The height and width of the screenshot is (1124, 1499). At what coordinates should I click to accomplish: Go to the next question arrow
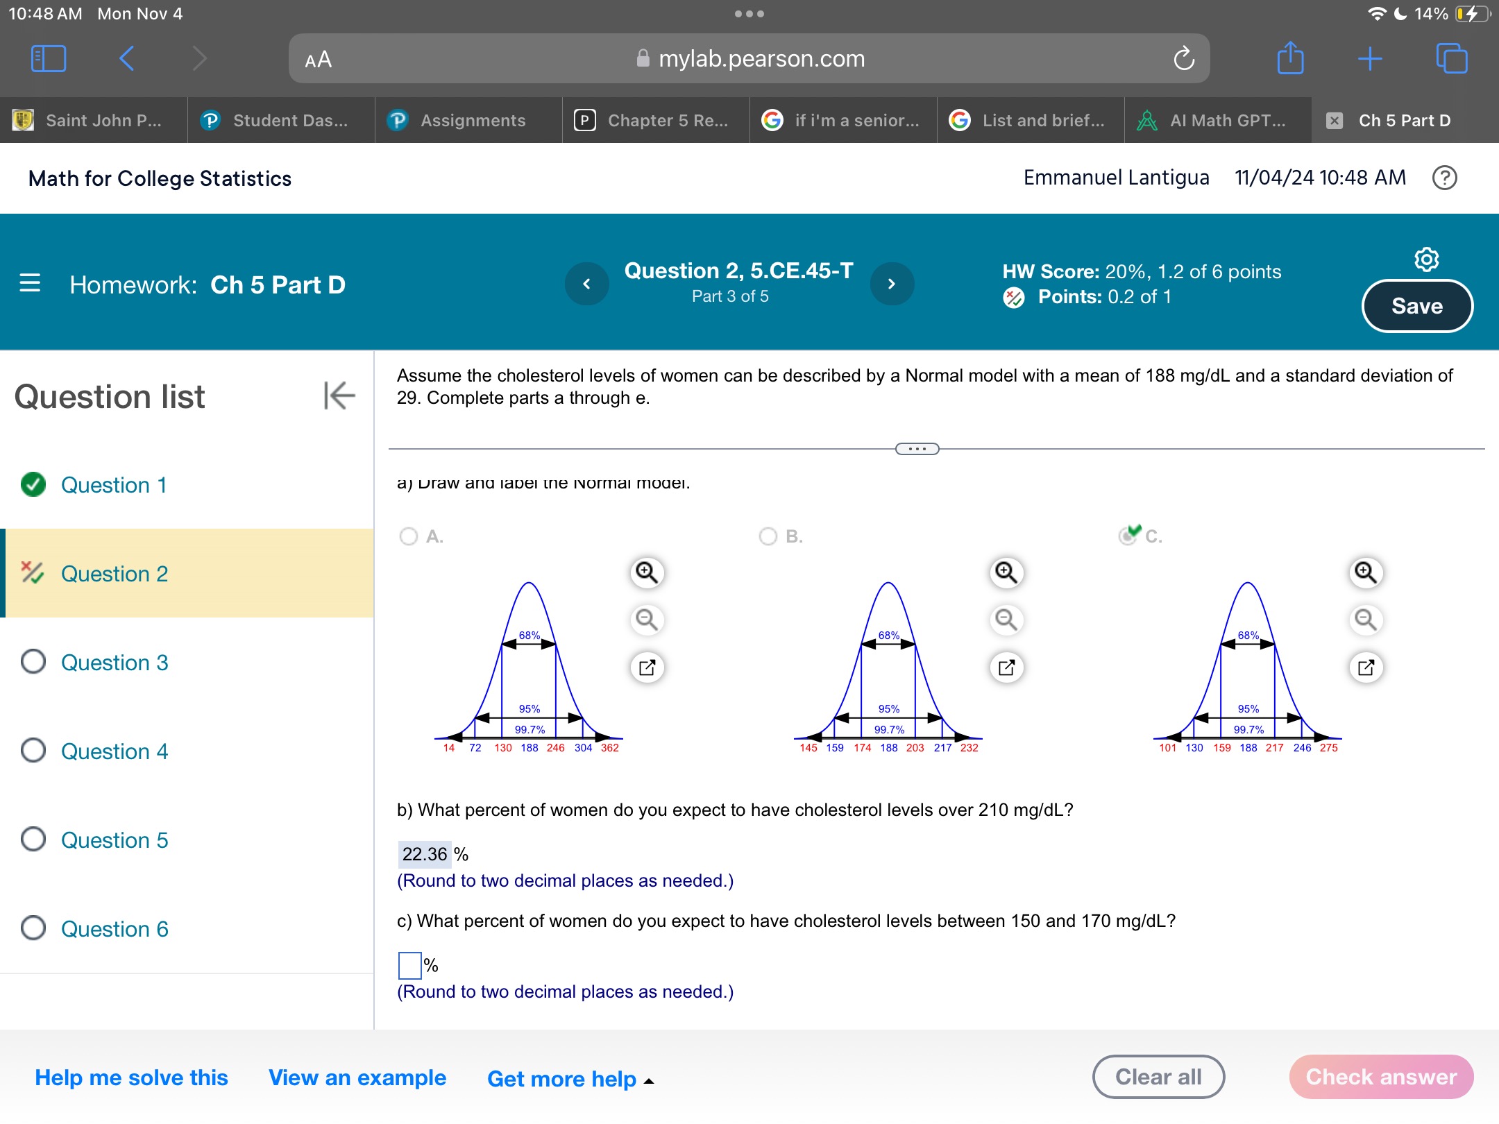coord(892,284)
